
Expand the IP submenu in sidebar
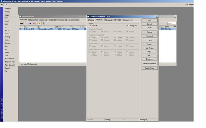16,27
